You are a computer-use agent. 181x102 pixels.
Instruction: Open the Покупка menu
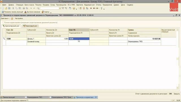pos(38,5)
